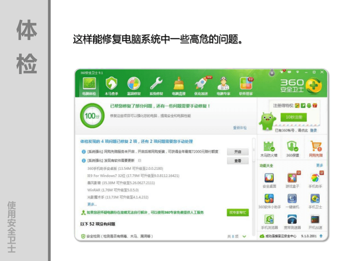Image resolution: width=348 pixels, height=261 pixels.
Task: Select the WinRAR update entry
Action: (113, 190)
